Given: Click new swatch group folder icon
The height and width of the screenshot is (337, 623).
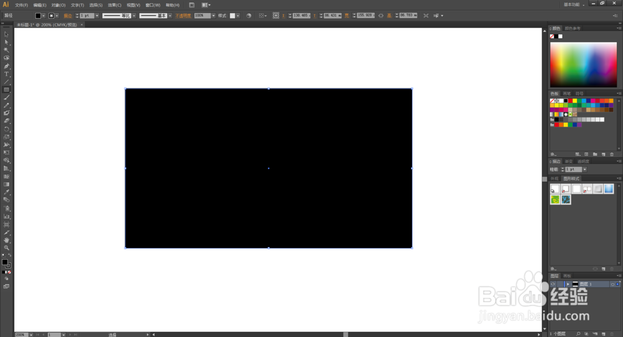Looking at the screenshot, I should pos(595,154).
